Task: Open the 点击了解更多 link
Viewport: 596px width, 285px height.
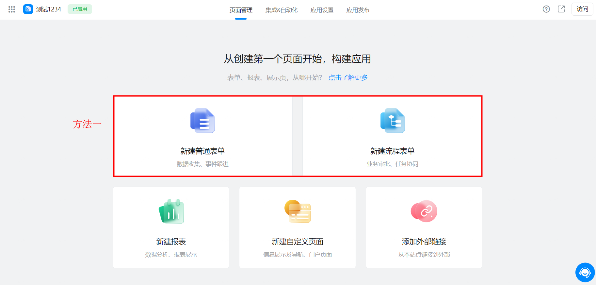Action: (348, 77)
